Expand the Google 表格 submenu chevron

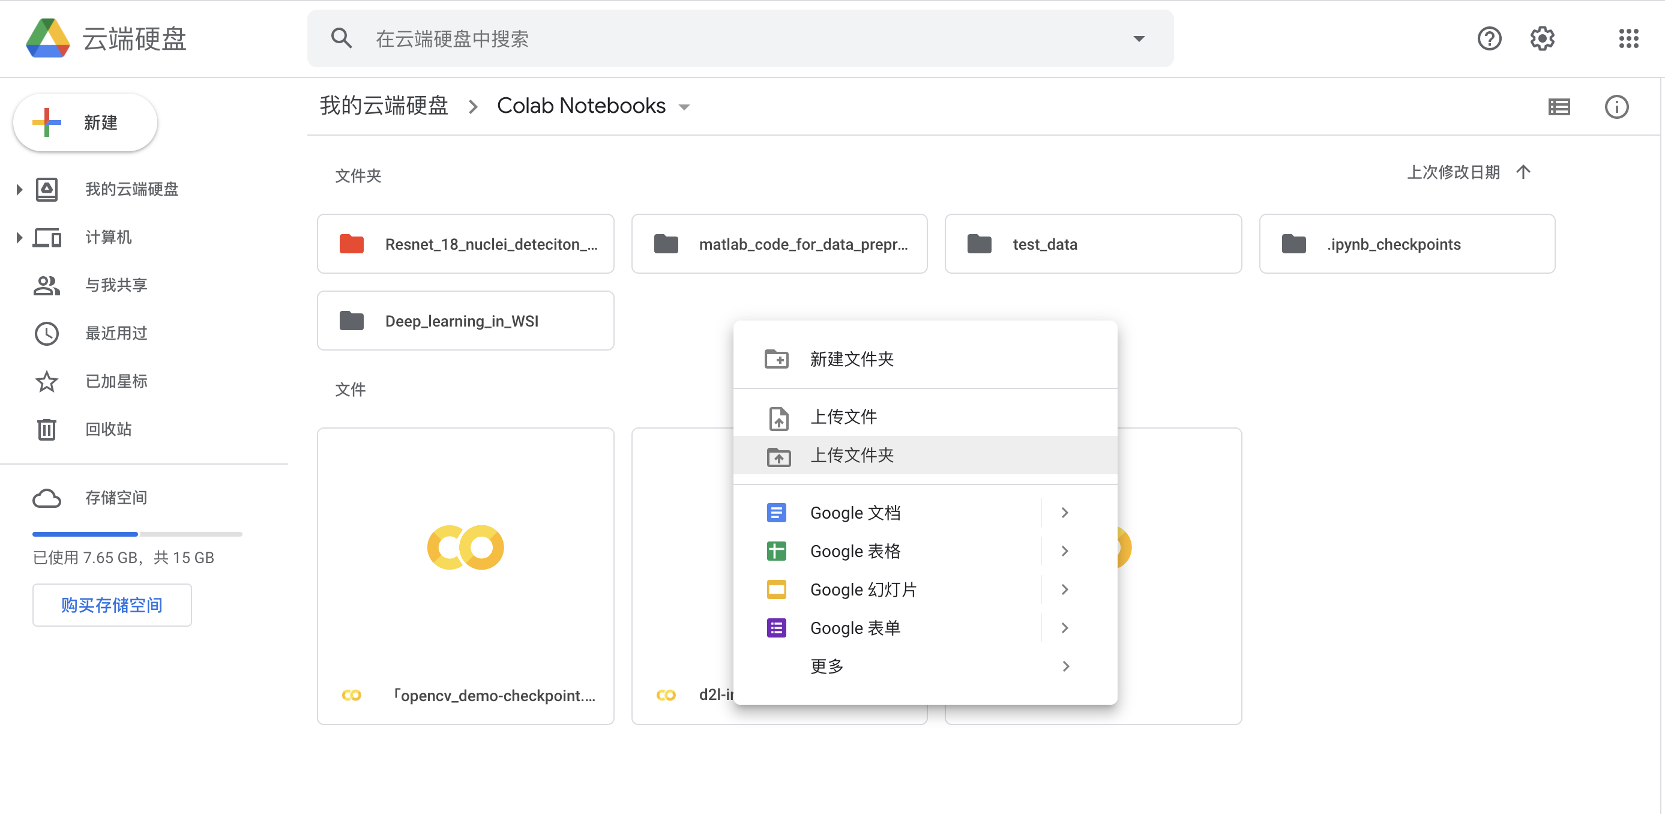pos(1065,551)
